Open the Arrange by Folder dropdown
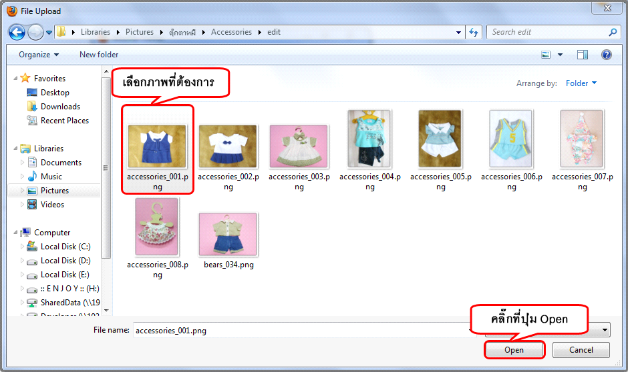The image size is (628, 372). pos(581,83)
